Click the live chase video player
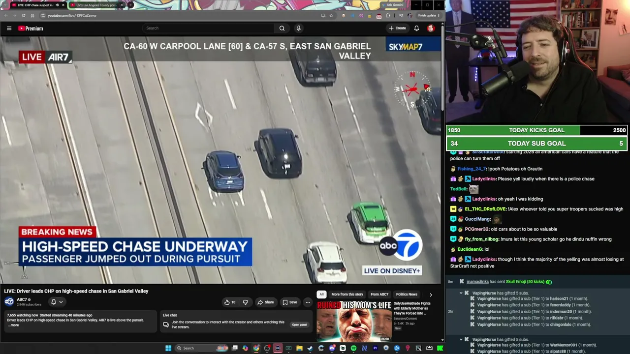The image size is (630, 354). click(x=220, y=161)
